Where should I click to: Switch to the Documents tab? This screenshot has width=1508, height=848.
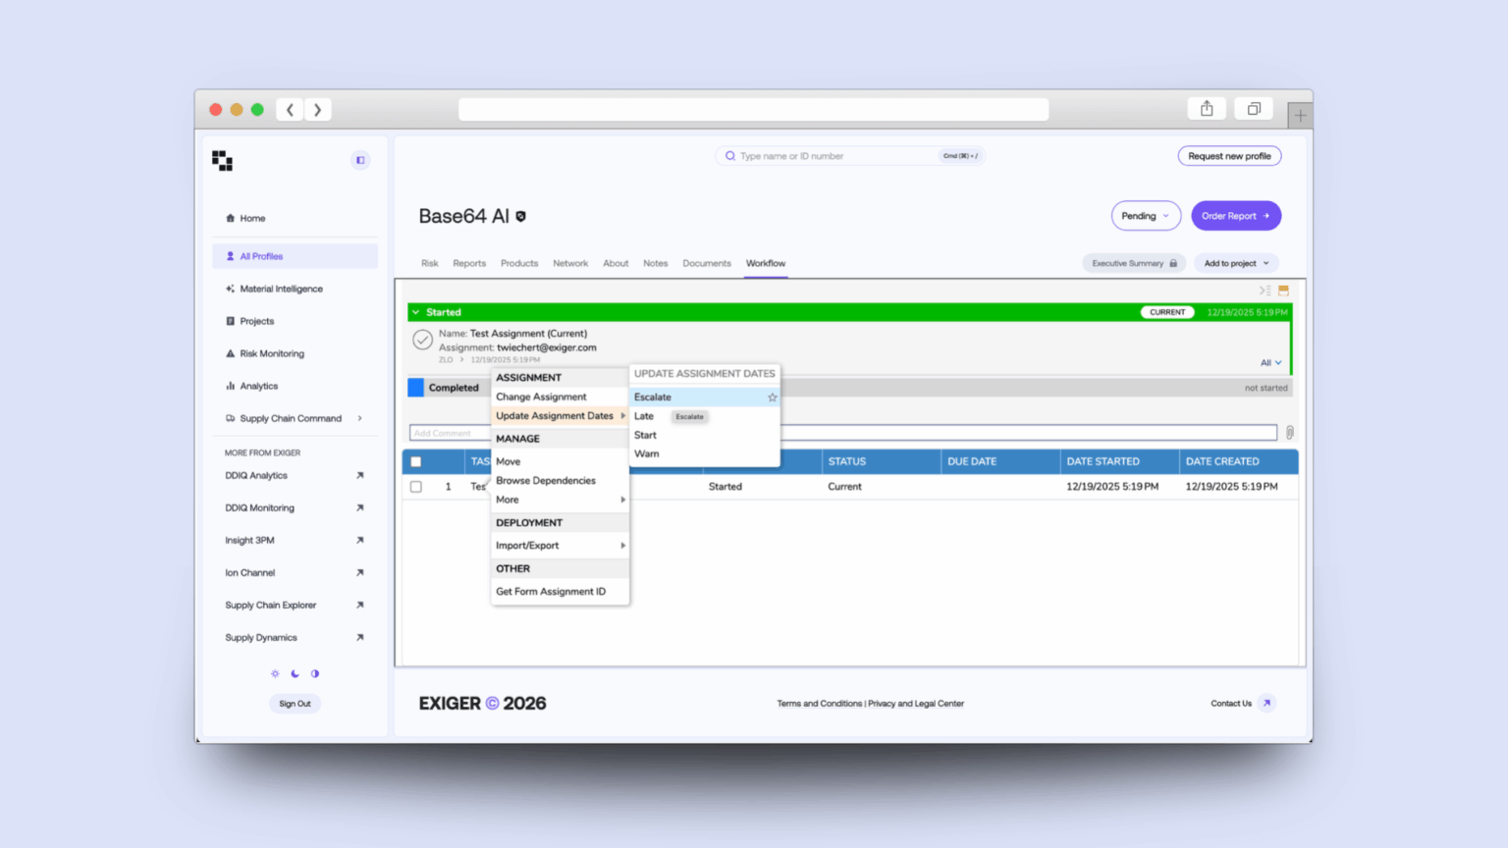[706, 263]
